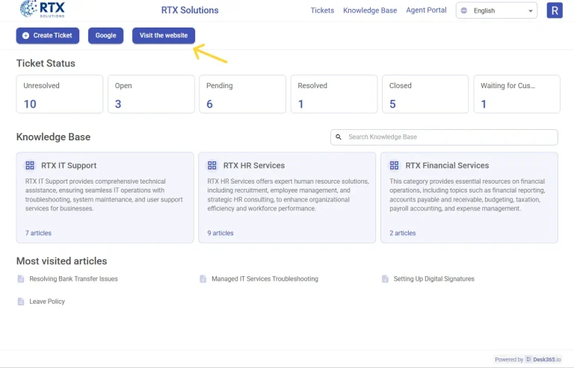Open Setting Up Digital Signatures article

coord(433,279)
